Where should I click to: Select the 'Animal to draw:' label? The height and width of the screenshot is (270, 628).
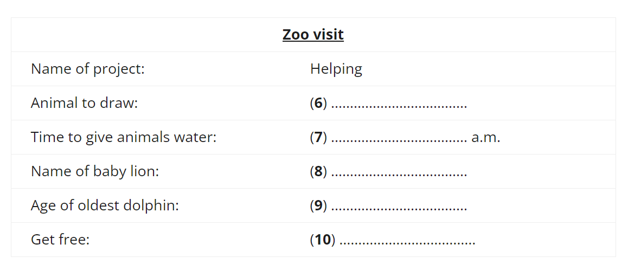(84, 103)
